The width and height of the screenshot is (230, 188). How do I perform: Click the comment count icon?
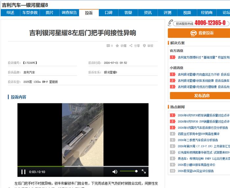pos(108,46)
